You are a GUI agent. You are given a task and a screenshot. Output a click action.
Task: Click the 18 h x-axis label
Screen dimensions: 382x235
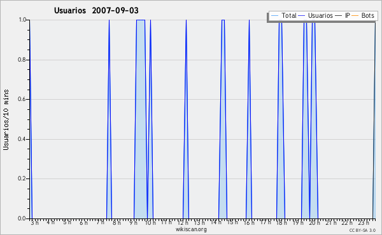282,222
